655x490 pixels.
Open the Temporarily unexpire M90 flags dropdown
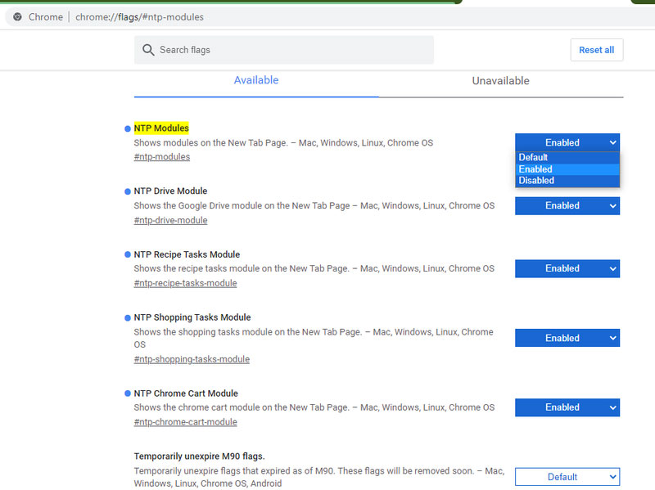[567, 477]
